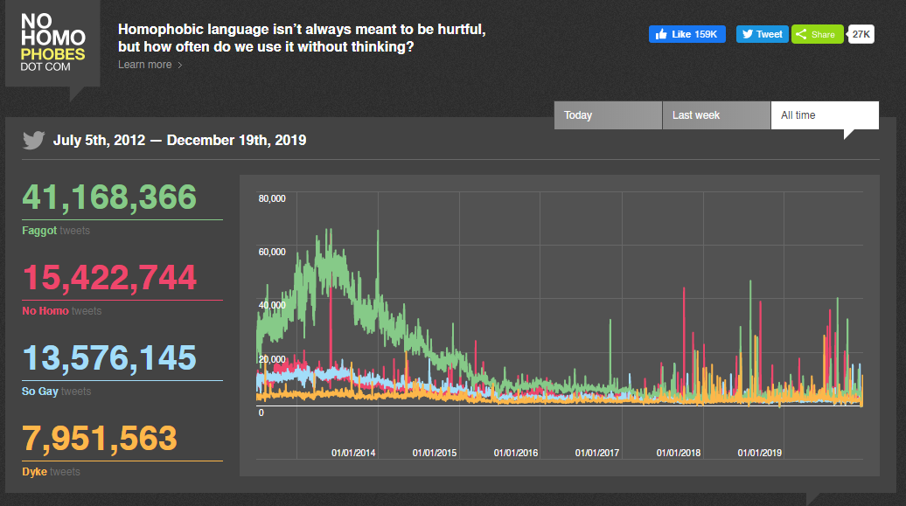Click the No Homophobes Dot Com logo
This screenshot has width=906, height=506.
coord(52,43)
